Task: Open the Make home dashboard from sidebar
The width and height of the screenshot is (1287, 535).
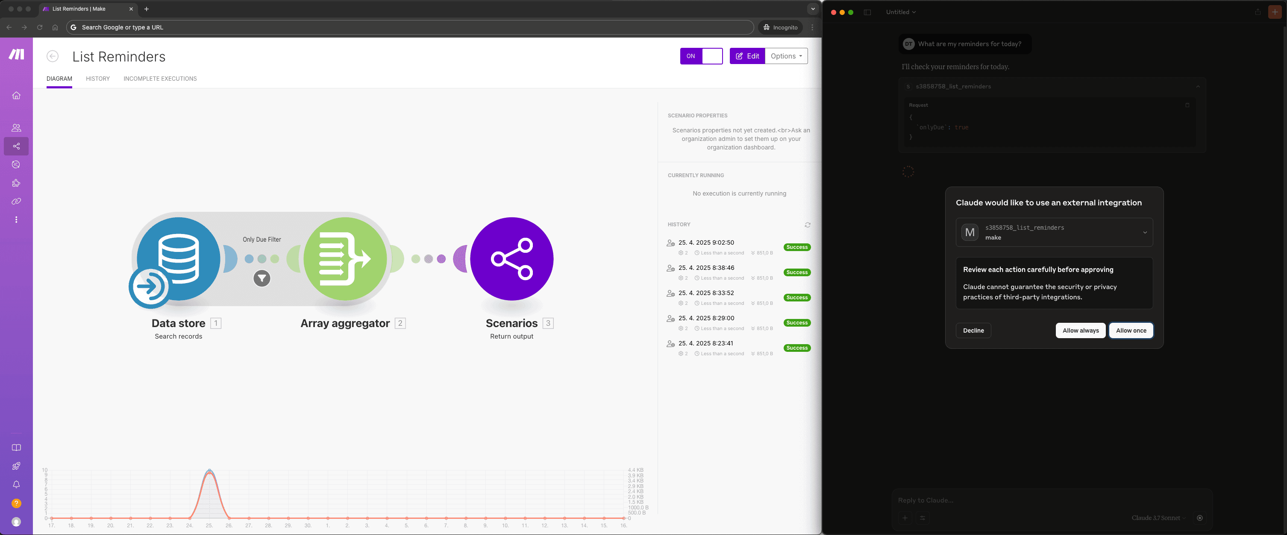Action: (x=16, y=95)
